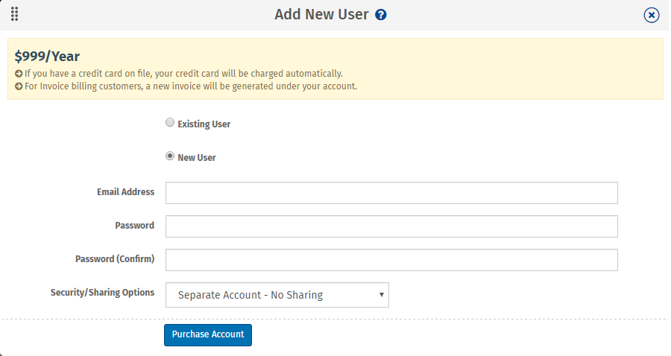Click the Password (Confirm) field label
671x356 pixels.
pos(115,259)
